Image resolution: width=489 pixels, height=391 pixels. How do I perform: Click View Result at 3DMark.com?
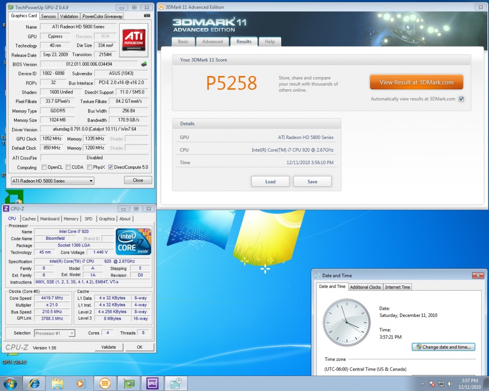click(x=416, y=82)
